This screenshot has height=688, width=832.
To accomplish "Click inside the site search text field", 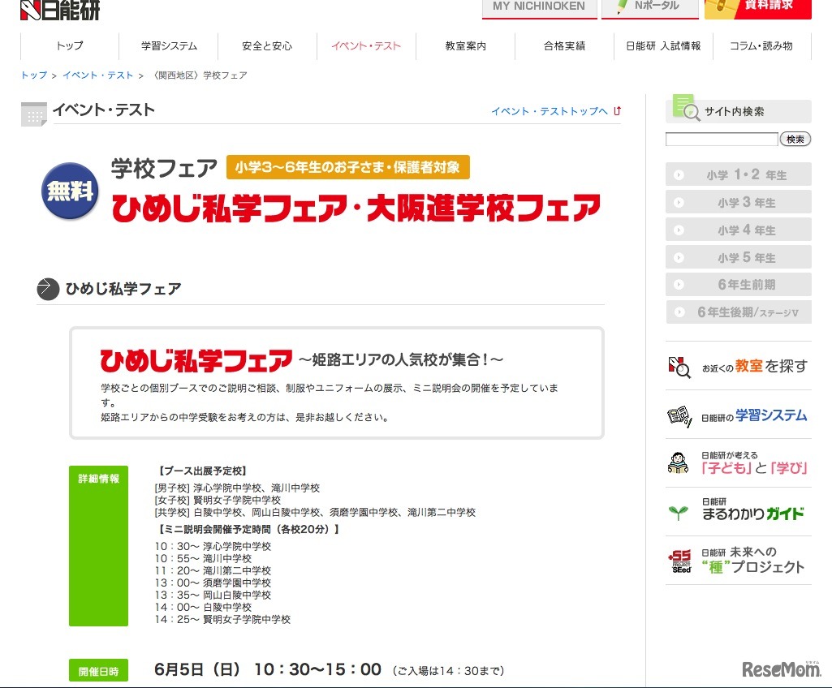I will pyautogui.click(x=721, y=139).
